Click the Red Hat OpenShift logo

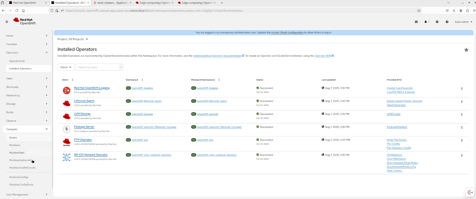(24, 21)
